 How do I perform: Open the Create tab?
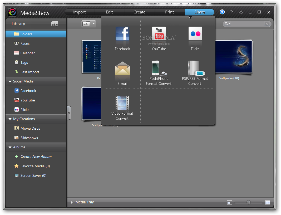[x=139, y=12]
